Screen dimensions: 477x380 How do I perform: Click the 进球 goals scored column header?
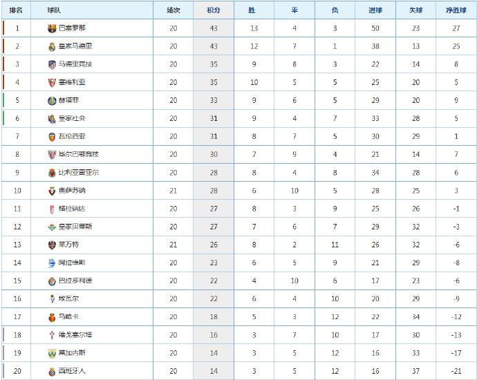(375, 10)
